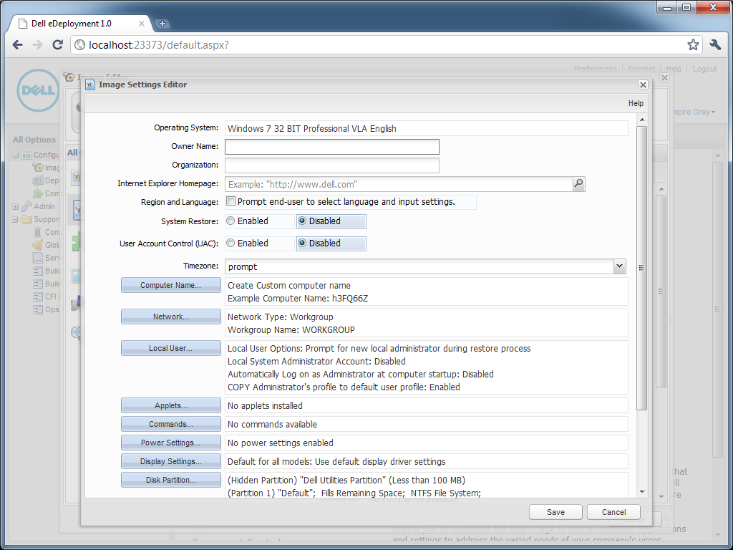The image size is (733, 550).
Task: Click the 'All Options' heading in the sidebar
Action: click(x=34, y=140)
